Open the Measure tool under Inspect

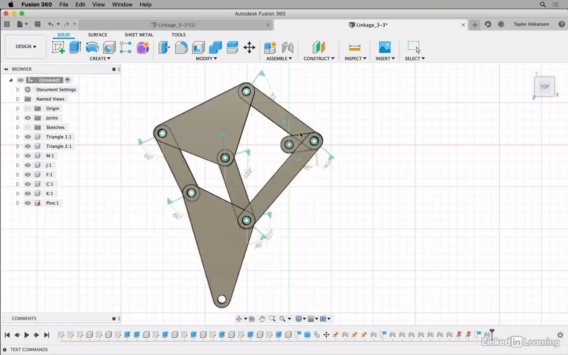tap(354, 47)
